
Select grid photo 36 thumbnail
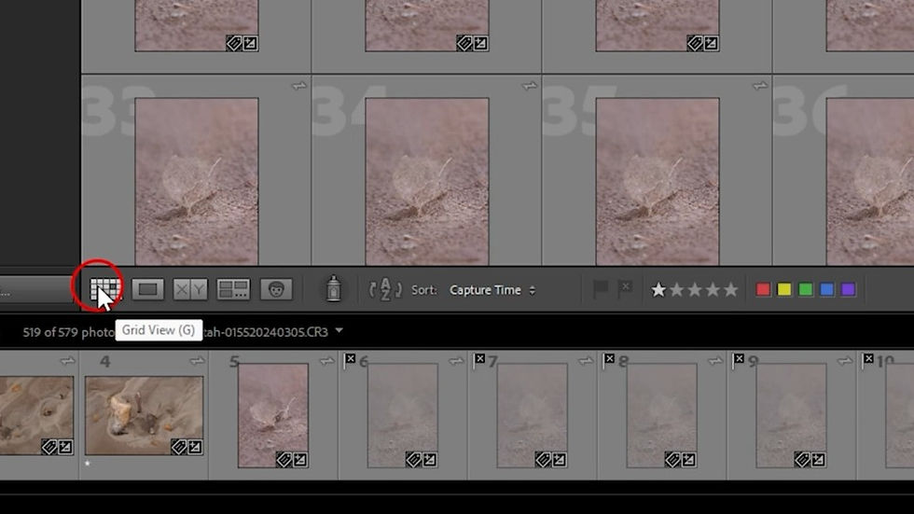coord(869,181)
